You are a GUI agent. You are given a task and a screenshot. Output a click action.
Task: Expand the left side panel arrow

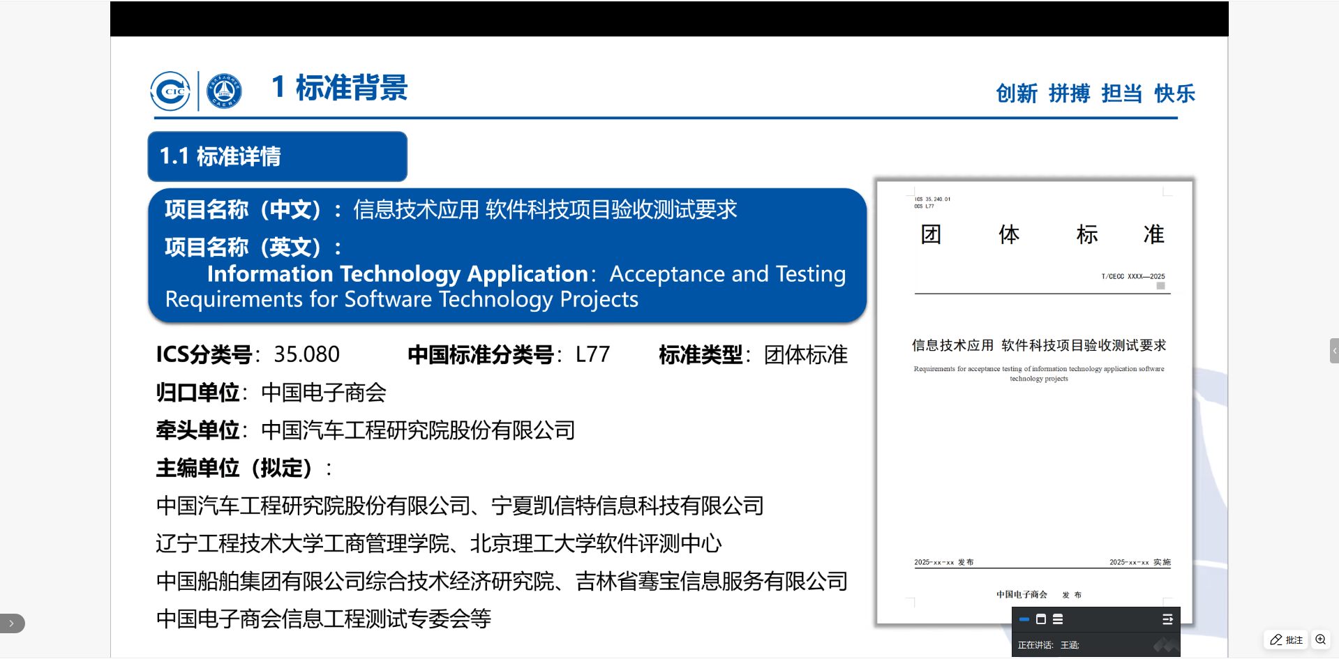pos(12,623)
